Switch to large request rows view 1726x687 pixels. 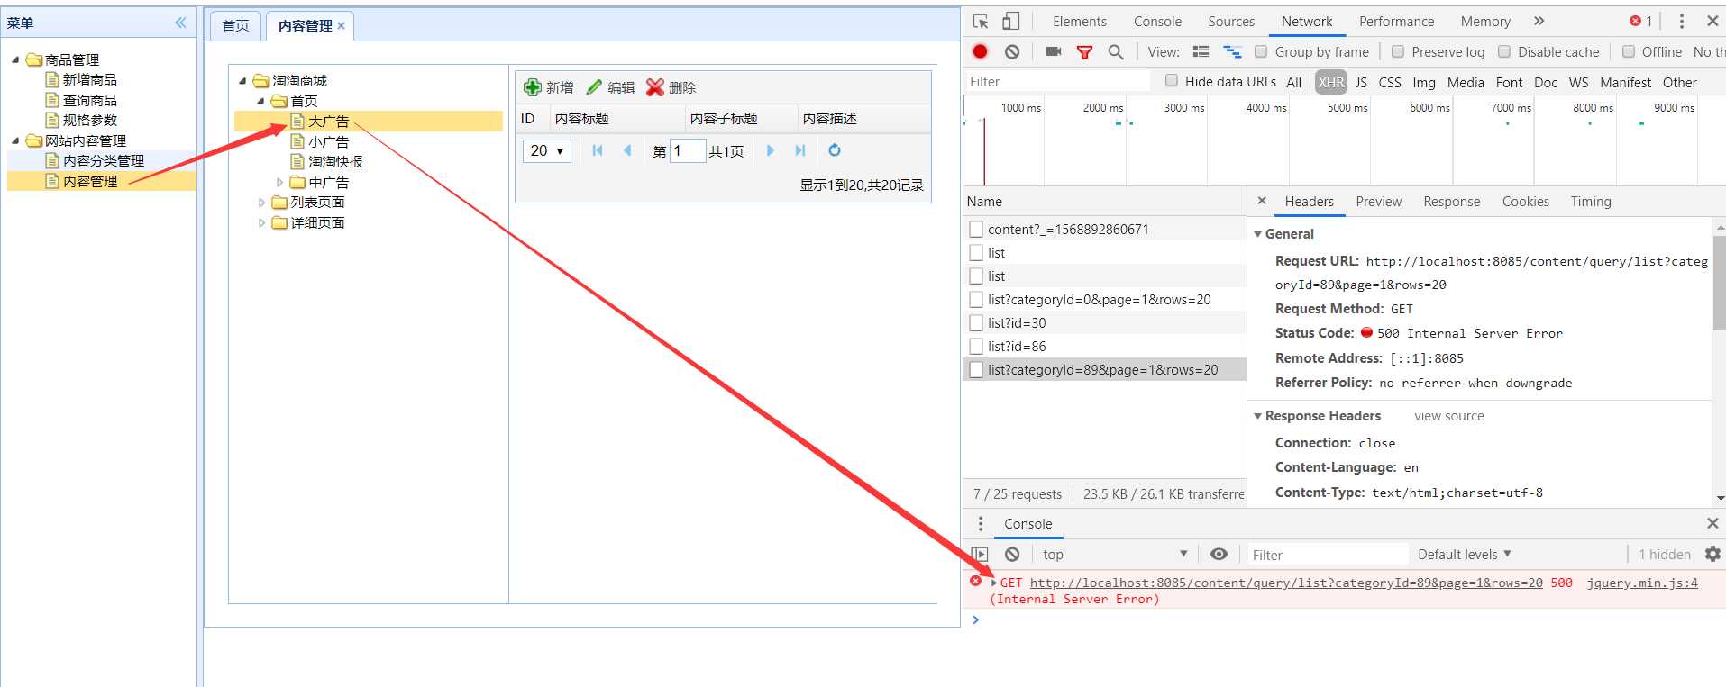(x=1201, y=51)
